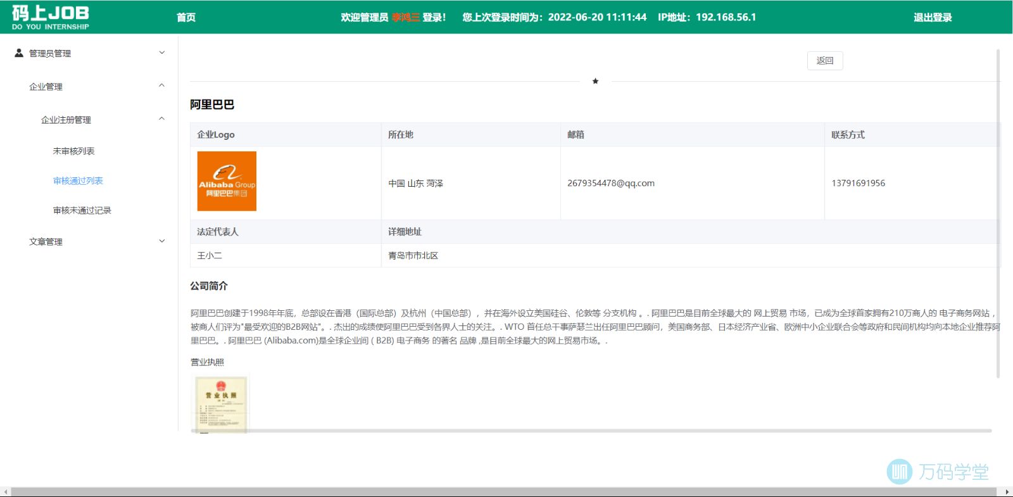
Task: Click the 返回 button
Action: point(825,61)
